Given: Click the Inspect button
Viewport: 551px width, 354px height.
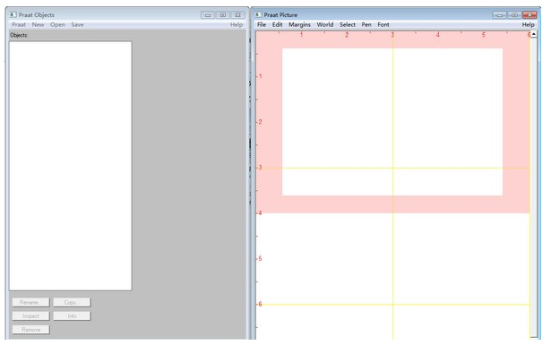Looking at the screenshot, I should pyautogui.click(x=31, y=316).
